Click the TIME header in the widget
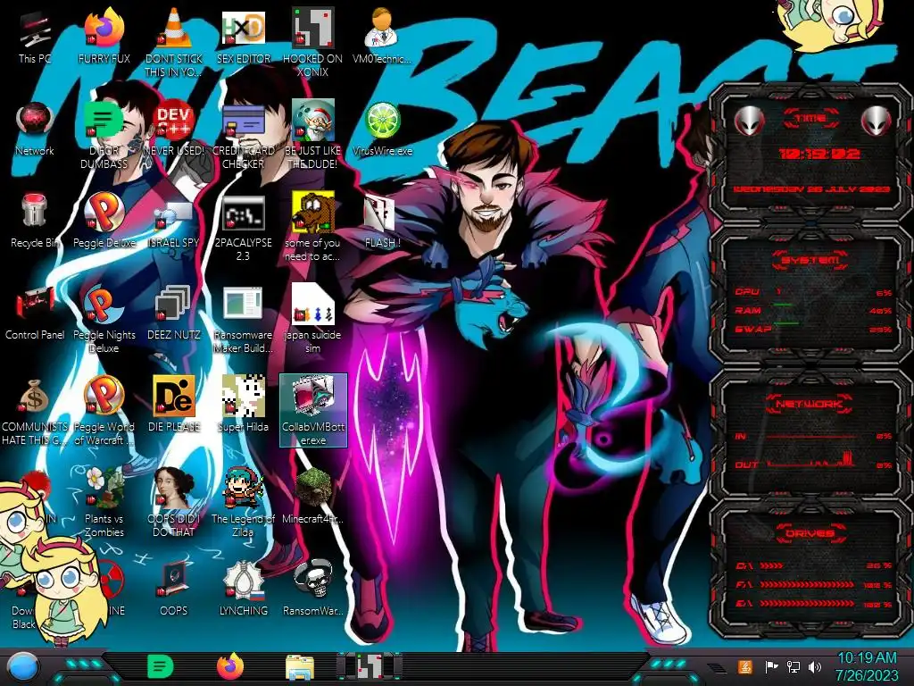This screenshot has height=686, width=914. [x=810, y=119]
